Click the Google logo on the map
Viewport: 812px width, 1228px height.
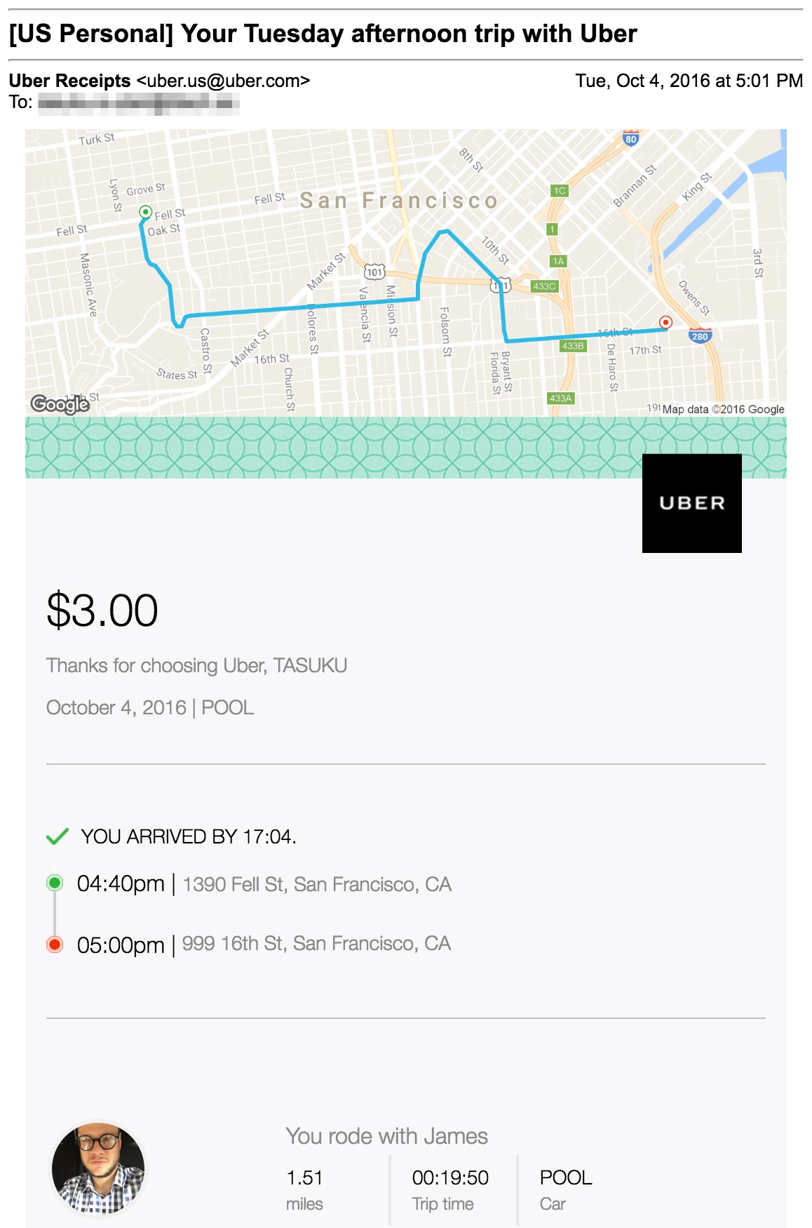[60, 404]
